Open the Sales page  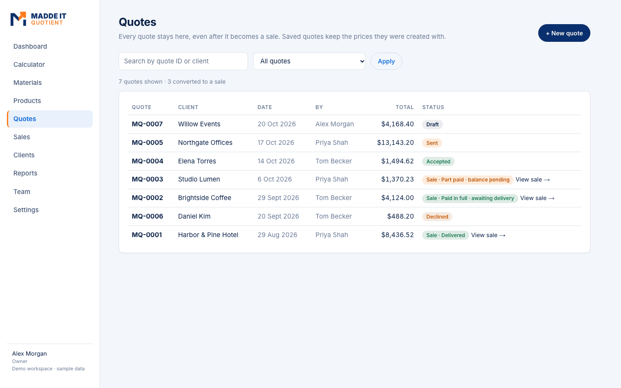tap(50, 137)
